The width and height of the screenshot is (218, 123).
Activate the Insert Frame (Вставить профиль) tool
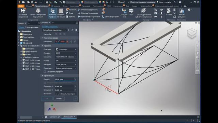click(x=52, y=13)
